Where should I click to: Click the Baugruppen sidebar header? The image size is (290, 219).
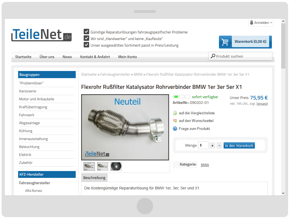(47, 75)
